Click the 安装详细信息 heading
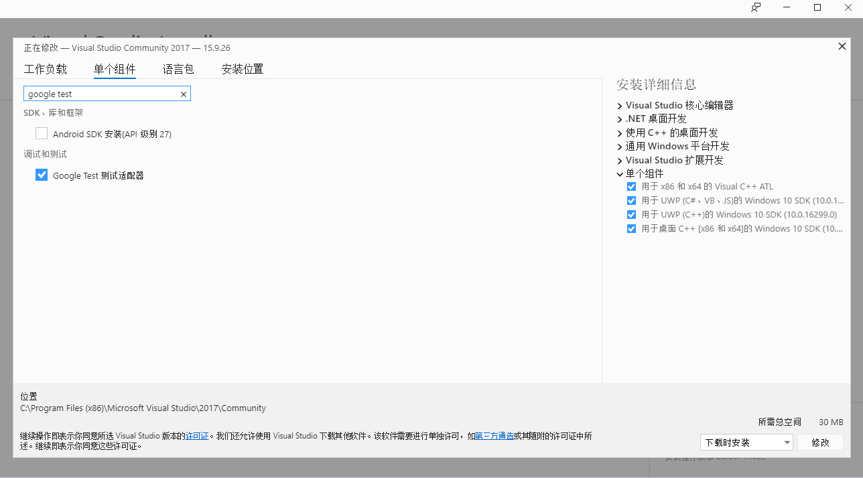This screenshot has height=478, width=863. click(x=657, y=84)
